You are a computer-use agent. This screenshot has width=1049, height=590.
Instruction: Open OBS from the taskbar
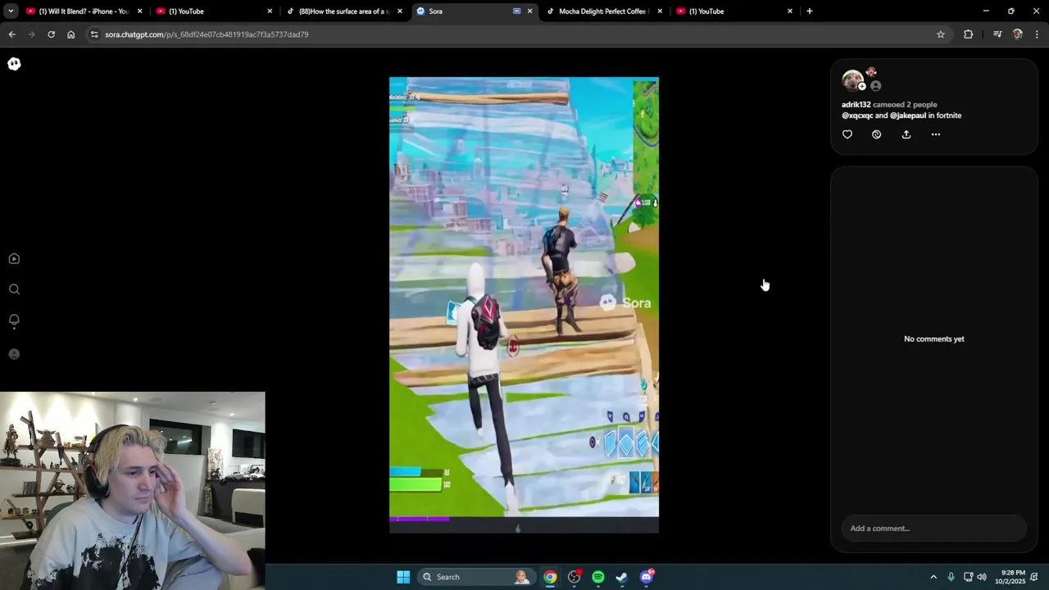tap(574, 577)
